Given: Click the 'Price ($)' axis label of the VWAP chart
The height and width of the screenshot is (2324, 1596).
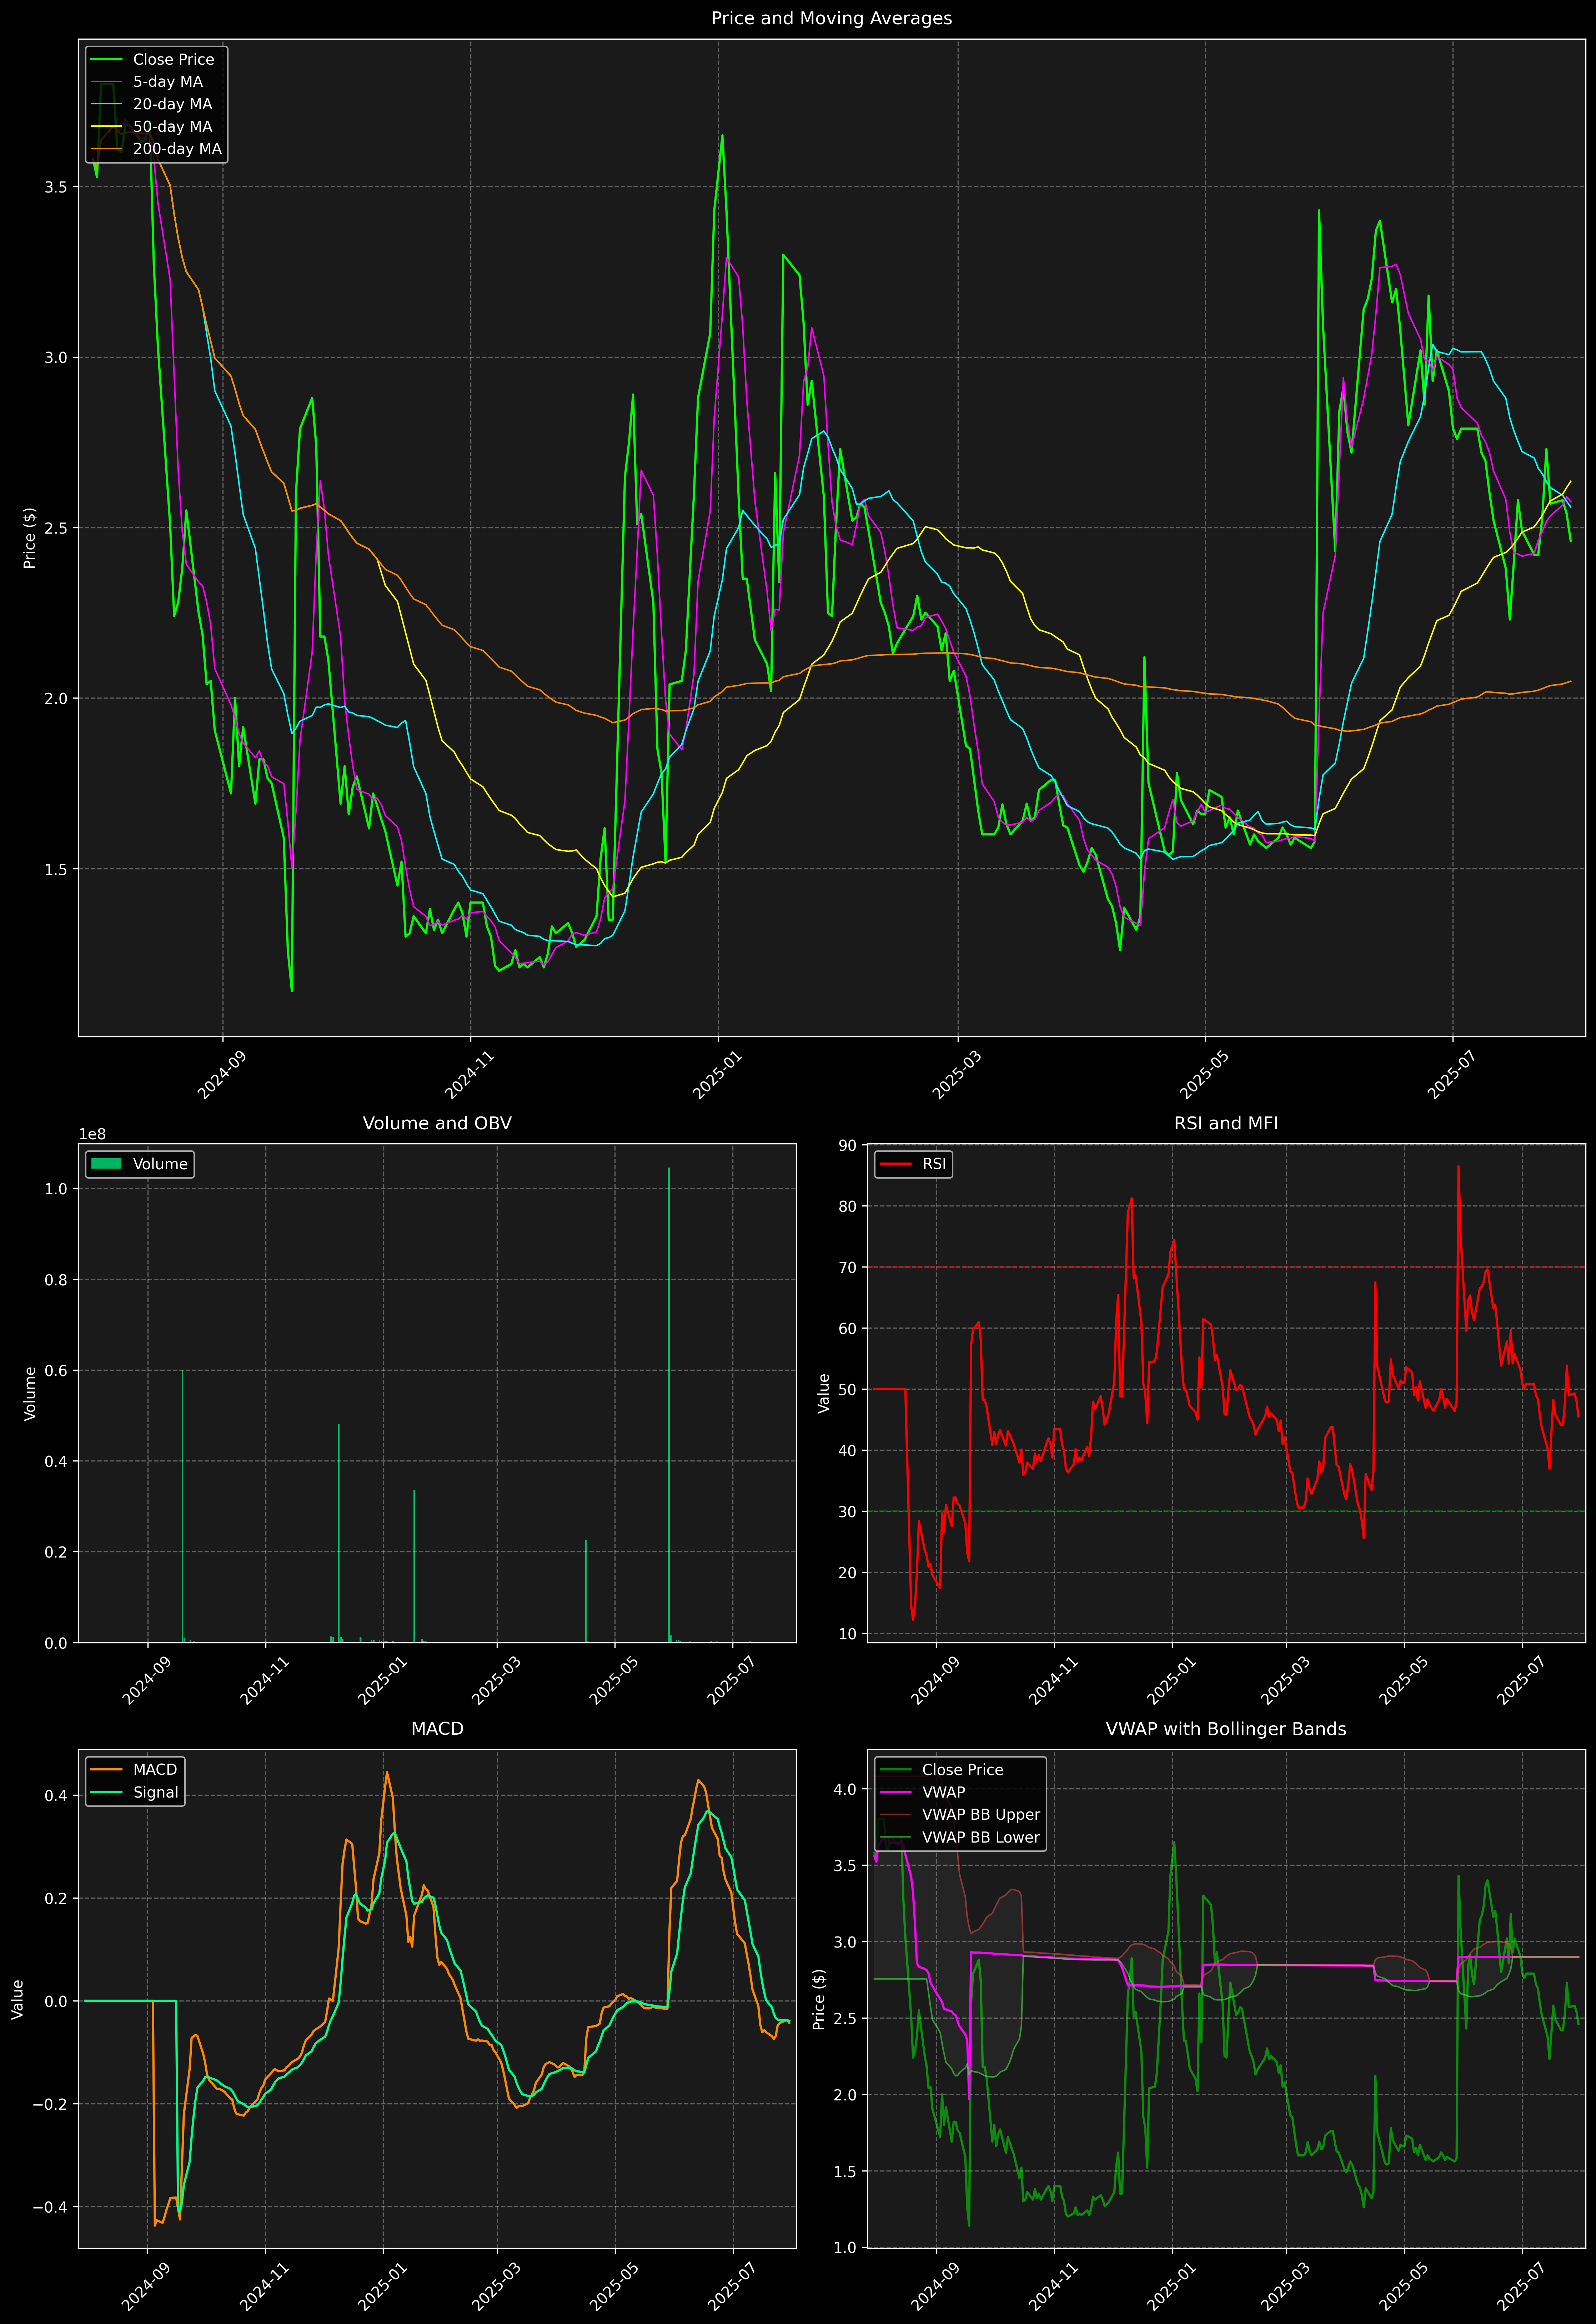Looking at the screenshot, I should pyautogui.click(x=819, y=1999).
